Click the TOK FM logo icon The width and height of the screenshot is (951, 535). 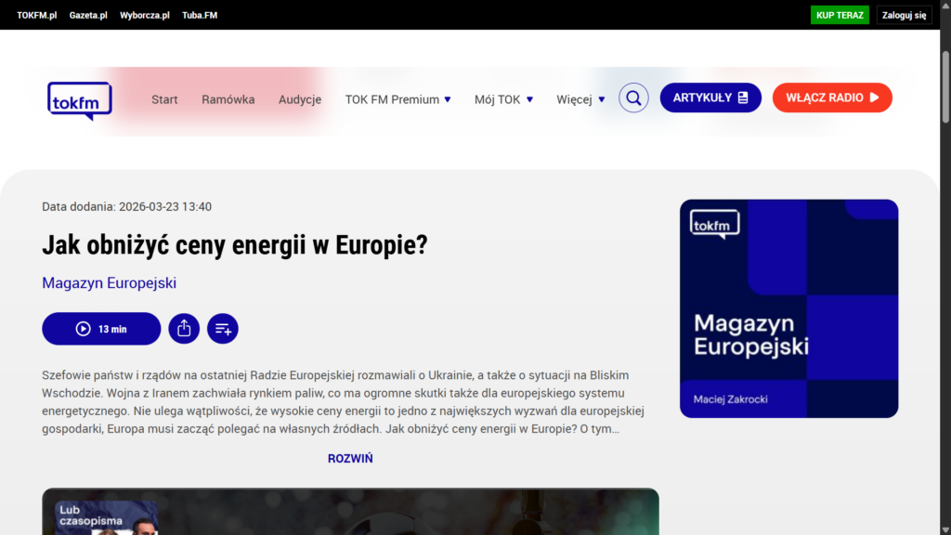coord(80,100)
